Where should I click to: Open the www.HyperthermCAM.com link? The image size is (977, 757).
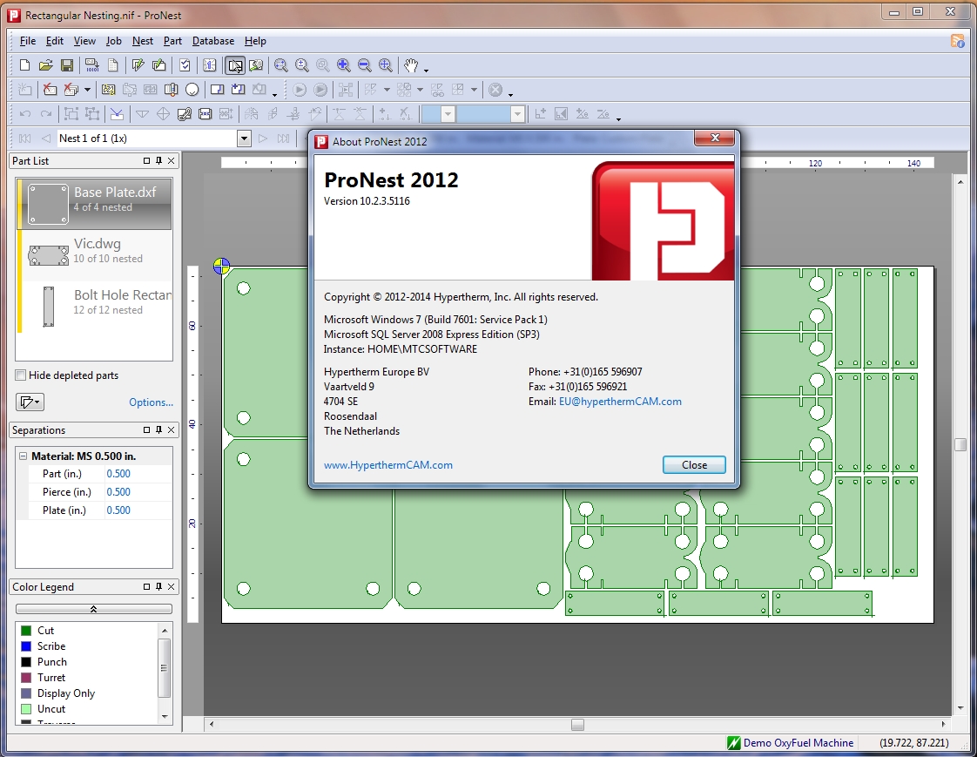(x=388, y=465)
